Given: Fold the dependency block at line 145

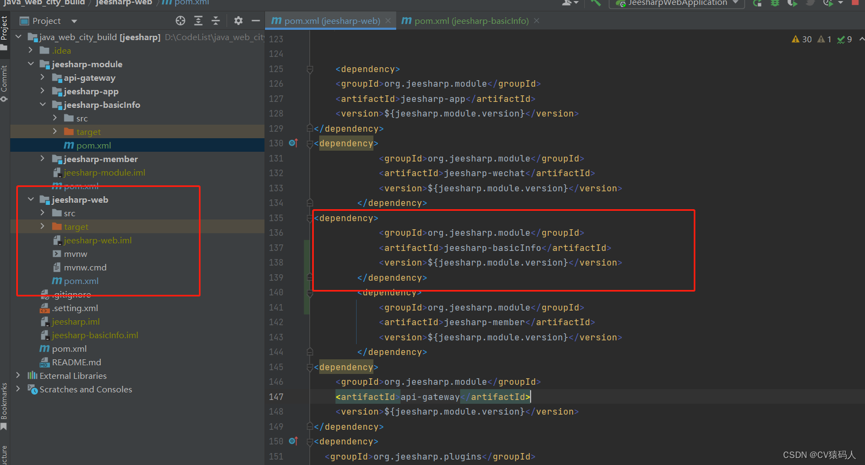Looking at the screenshot, I should click(x=310, y=367).
